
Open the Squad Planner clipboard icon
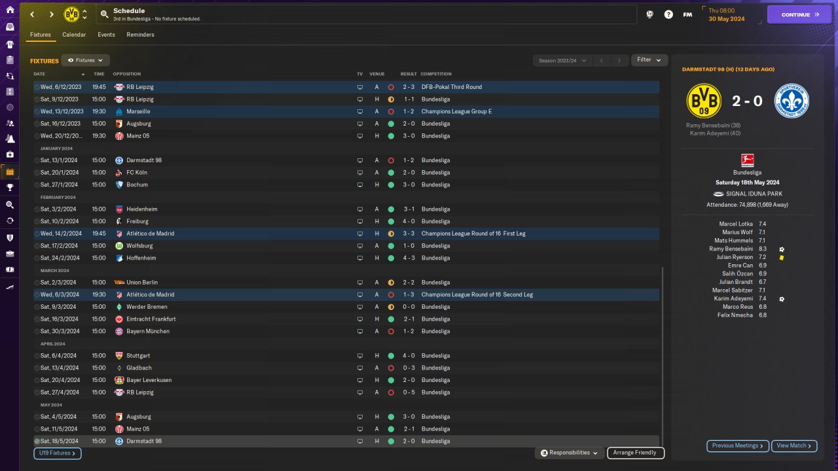click(x=10, y=60)
